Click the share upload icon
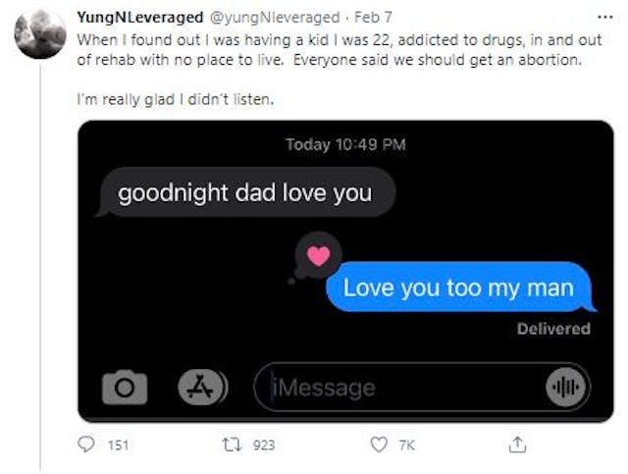This screenshot has width=628, height=474. [516, 446]
